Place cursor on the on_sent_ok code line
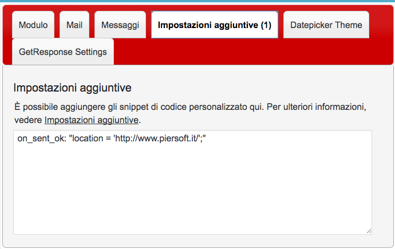Viewport: 395px width, 249px height. 112,139
